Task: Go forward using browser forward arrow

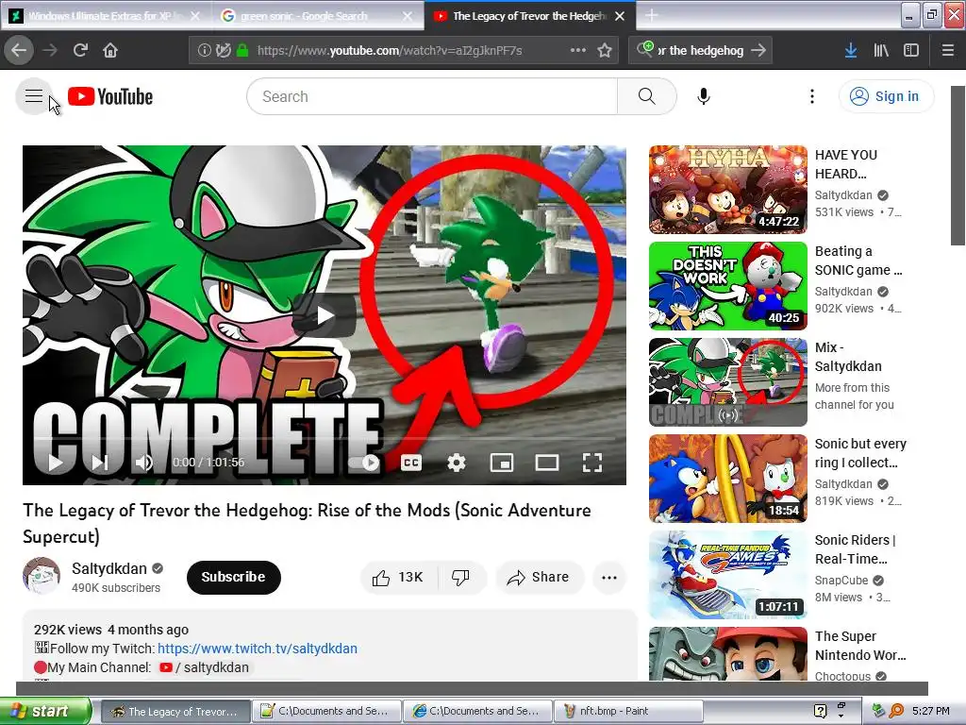Action: pyautogui.click(x=51, y=50)
